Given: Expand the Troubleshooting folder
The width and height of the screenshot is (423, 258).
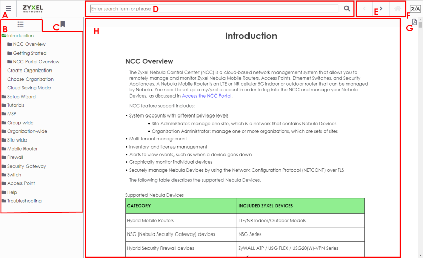Looking at the screenshot, I should [4, 201].
